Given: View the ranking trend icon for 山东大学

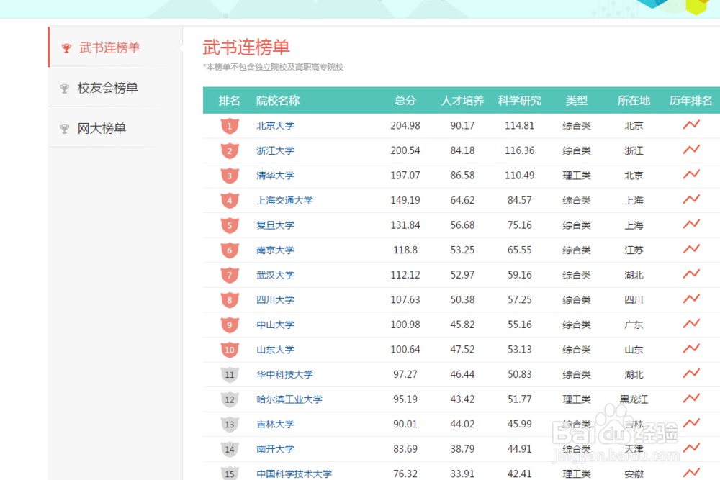Looking at the screenshot, I should pos(691,348).
